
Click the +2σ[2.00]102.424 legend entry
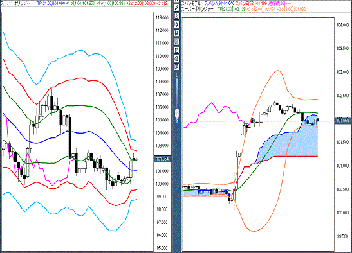(x=261, y=9)
